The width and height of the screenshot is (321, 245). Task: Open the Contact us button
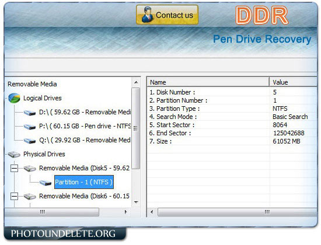(x=168, y=15)
